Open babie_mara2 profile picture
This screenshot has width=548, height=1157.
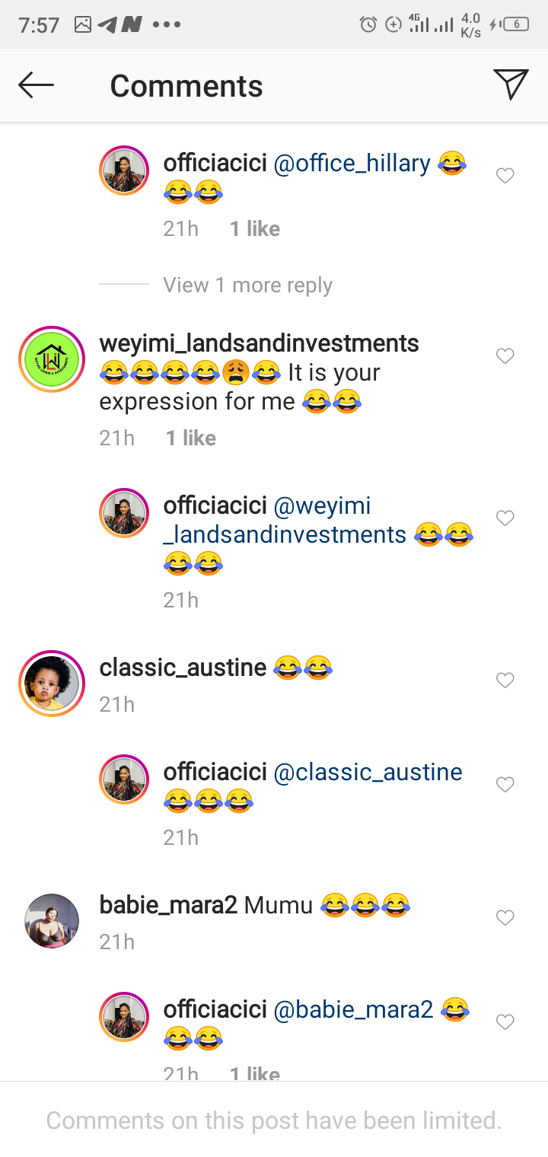52,920
